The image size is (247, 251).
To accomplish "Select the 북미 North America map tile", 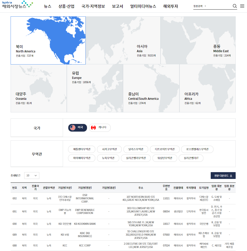I will 48,40.
